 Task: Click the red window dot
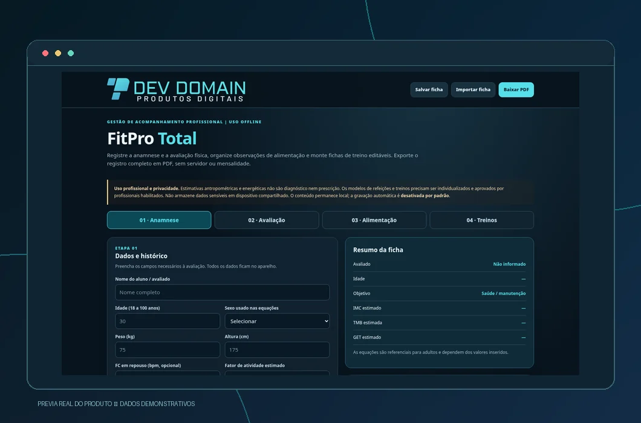point(45,53)
